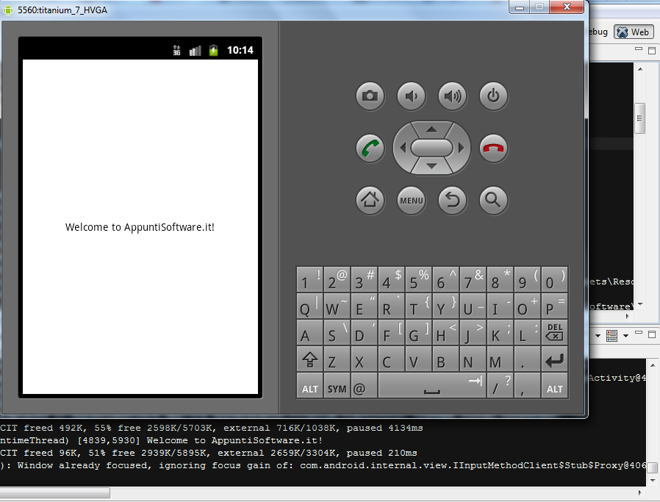Click the slash question mark key

(500, 385)
